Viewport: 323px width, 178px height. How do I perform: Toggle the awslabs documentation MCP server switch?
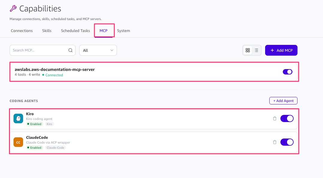coord(288,72)
